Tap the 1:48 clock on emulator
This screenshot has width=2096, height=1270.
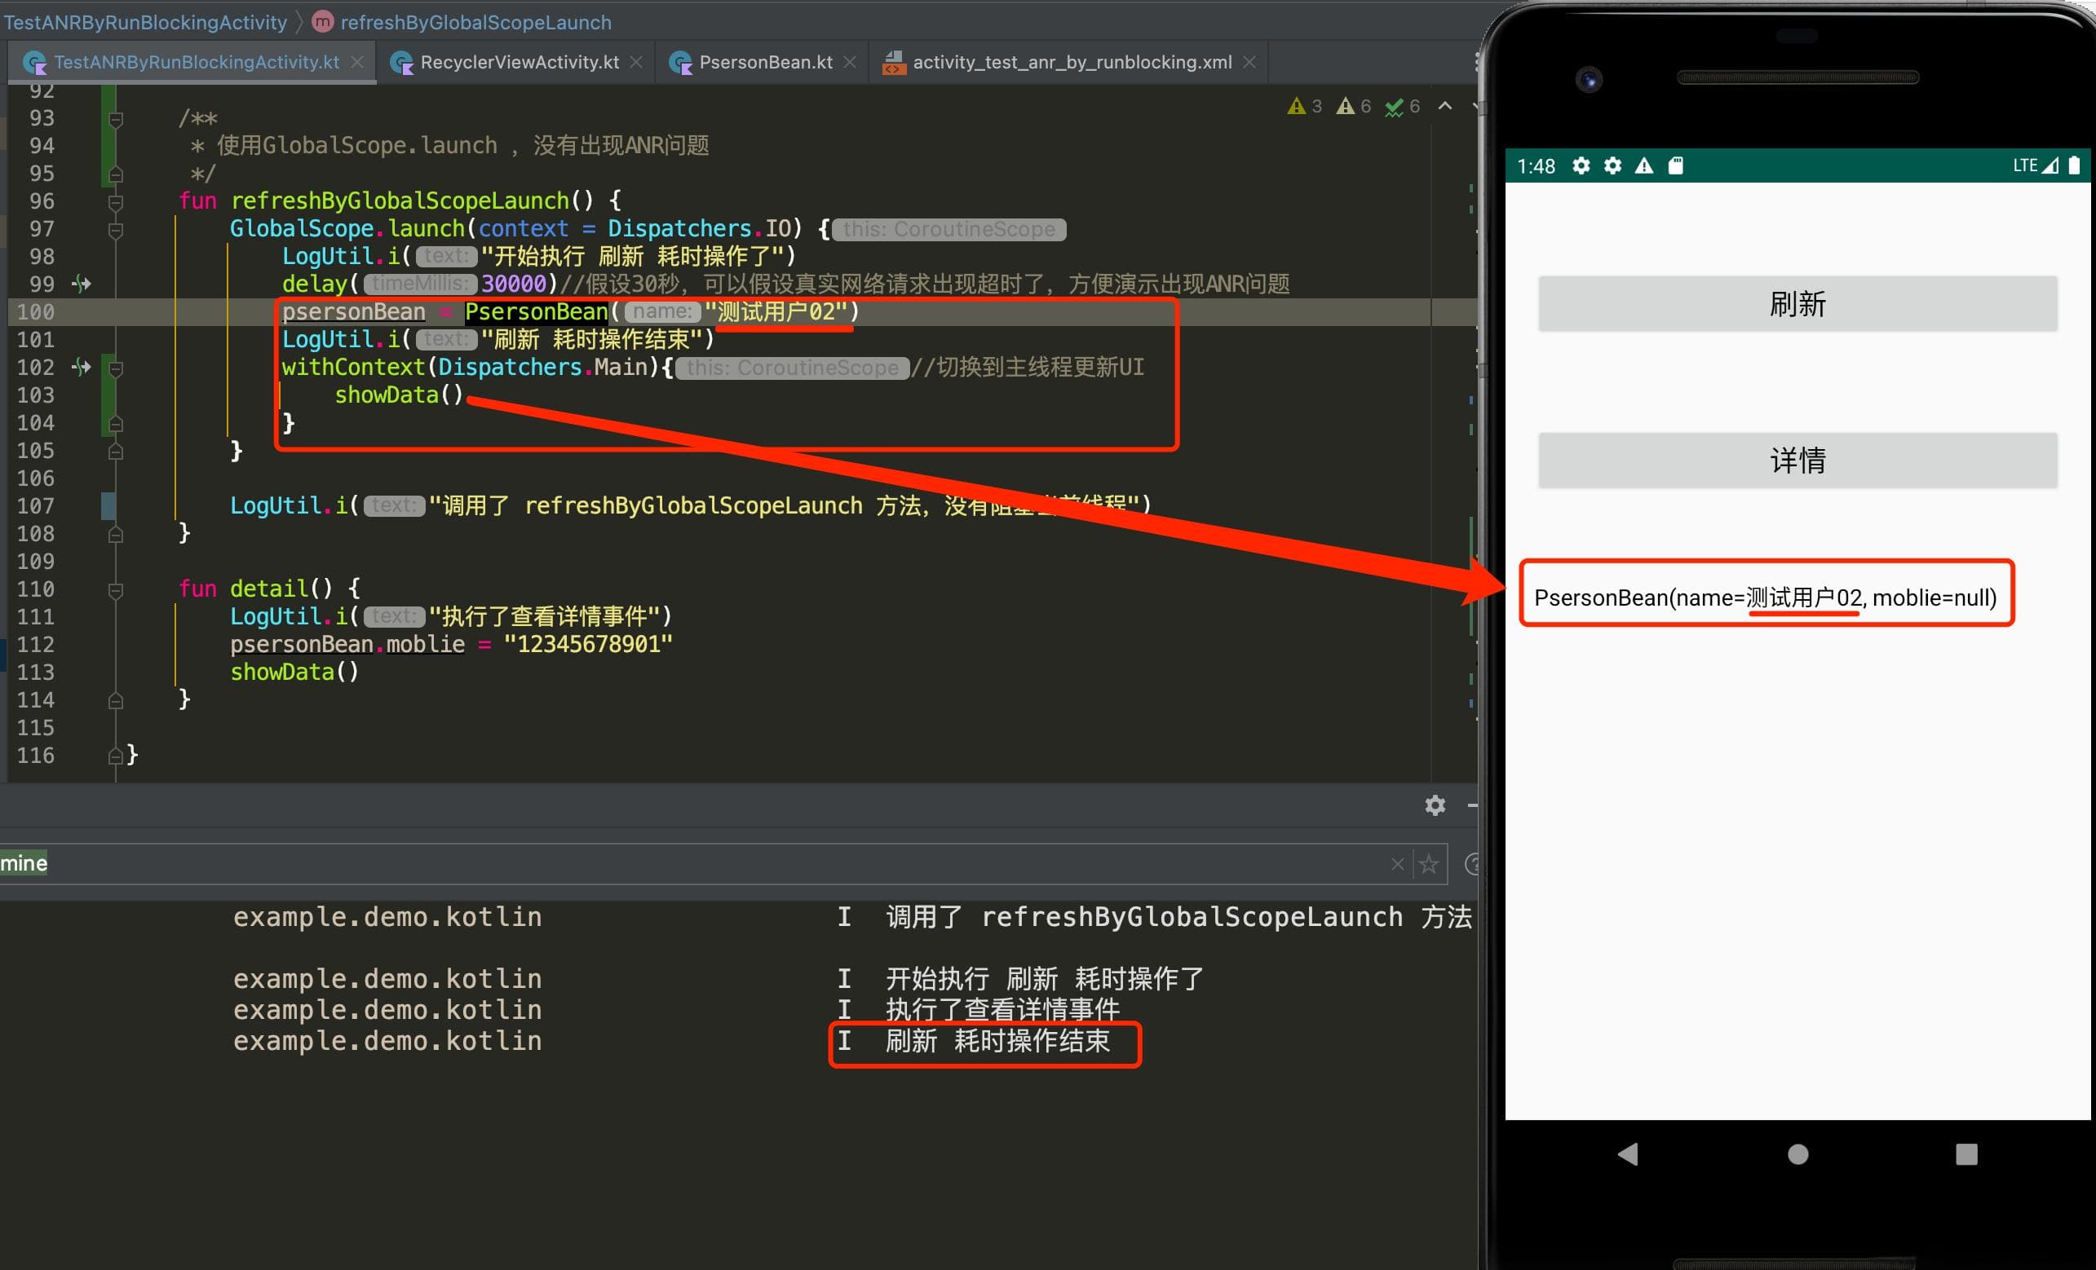click(x=1536, y=166)
